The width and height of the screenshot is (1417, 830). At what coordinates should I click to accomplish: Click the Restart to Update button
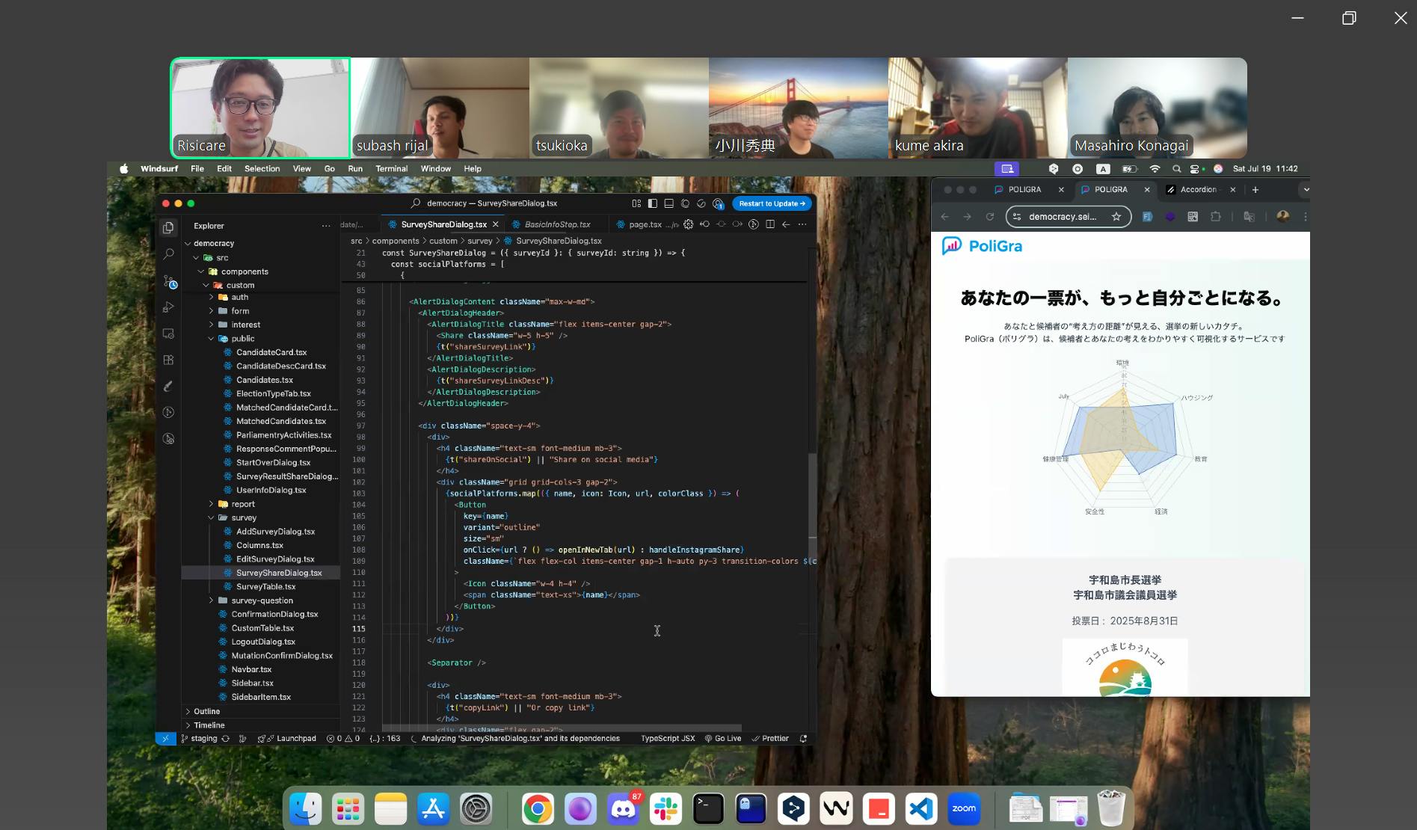click(771, 203)
